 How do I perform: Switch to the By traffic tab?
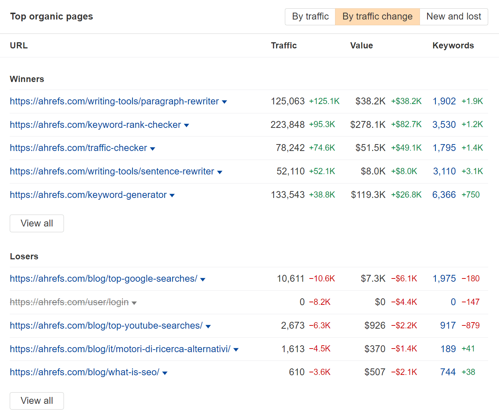(x=310, y=17)
